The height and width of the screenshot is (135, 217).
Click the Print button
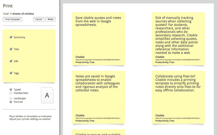click(x=50, y=20)
